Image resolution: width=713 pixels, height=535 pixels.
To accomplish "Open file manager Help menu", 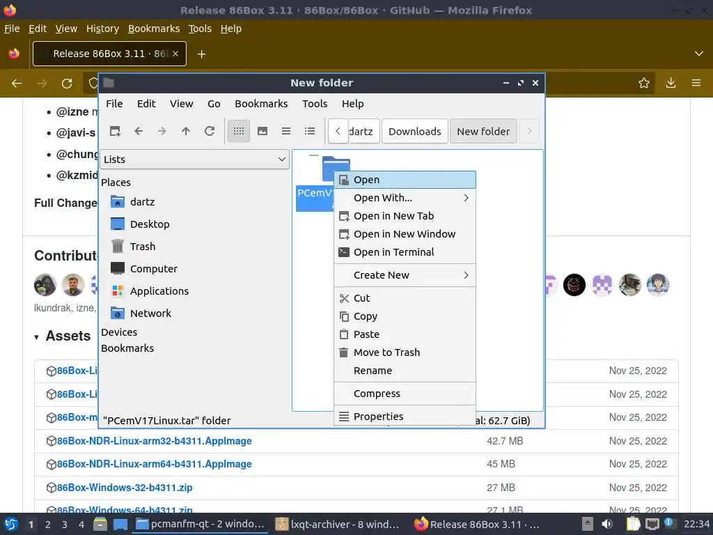I will tap(352, 104).
